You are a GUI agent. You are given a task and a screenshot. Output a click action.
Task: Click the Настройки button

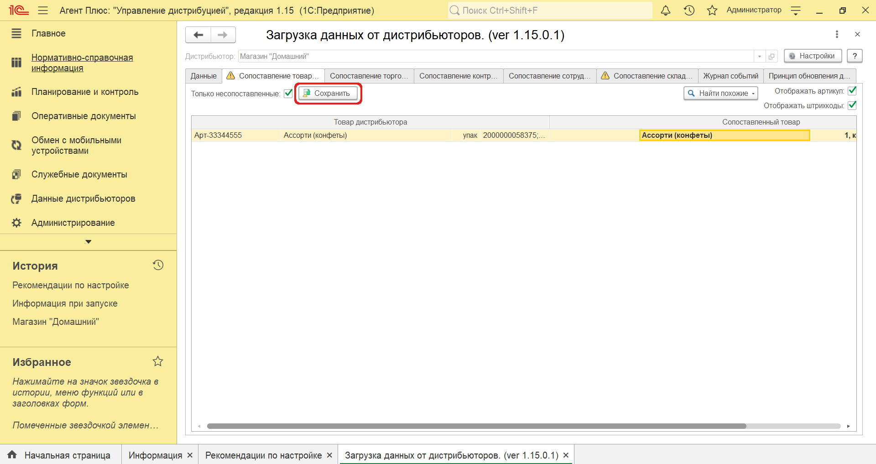point(813,56)
